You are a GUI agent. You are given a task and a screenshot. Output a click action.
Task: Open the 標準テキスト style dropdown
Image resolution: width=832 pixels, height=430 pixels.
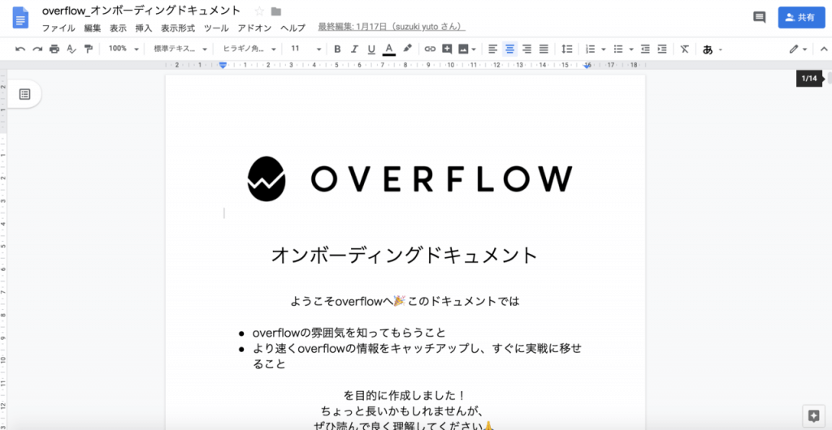(x=180, y=49)
